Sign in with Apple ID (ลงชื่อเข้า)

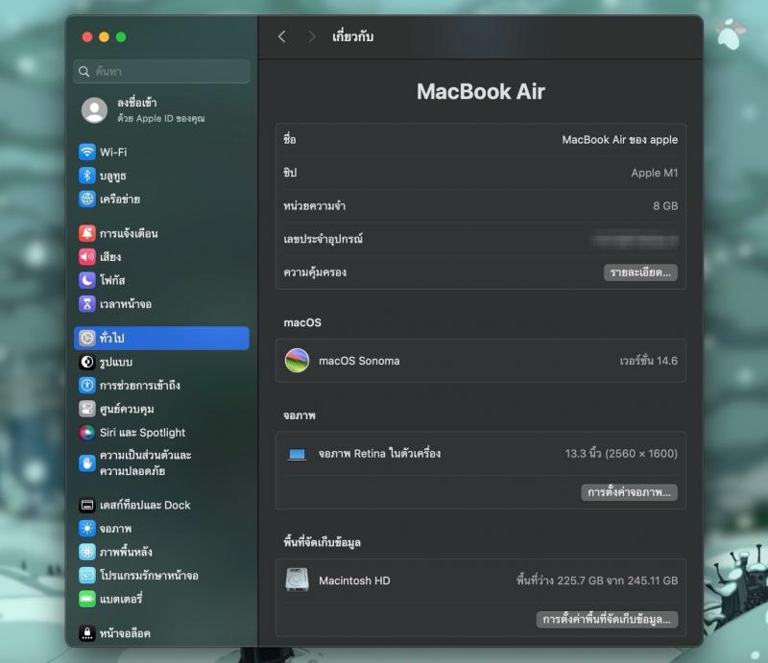tap(144, 110)
